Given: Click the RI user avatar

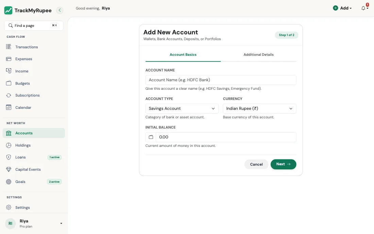Looking at the screenshot, I should [10, 223].
